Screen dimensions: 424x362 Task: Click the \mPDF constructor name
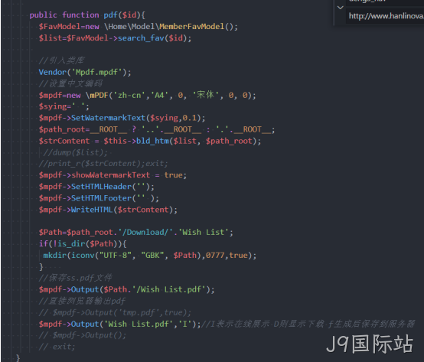[97, 96]
